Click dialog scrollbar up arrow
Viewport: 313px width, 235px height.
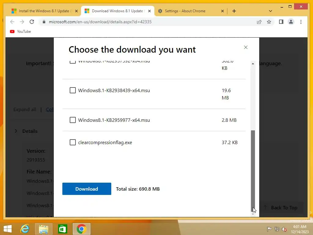(x=253, y=64)
